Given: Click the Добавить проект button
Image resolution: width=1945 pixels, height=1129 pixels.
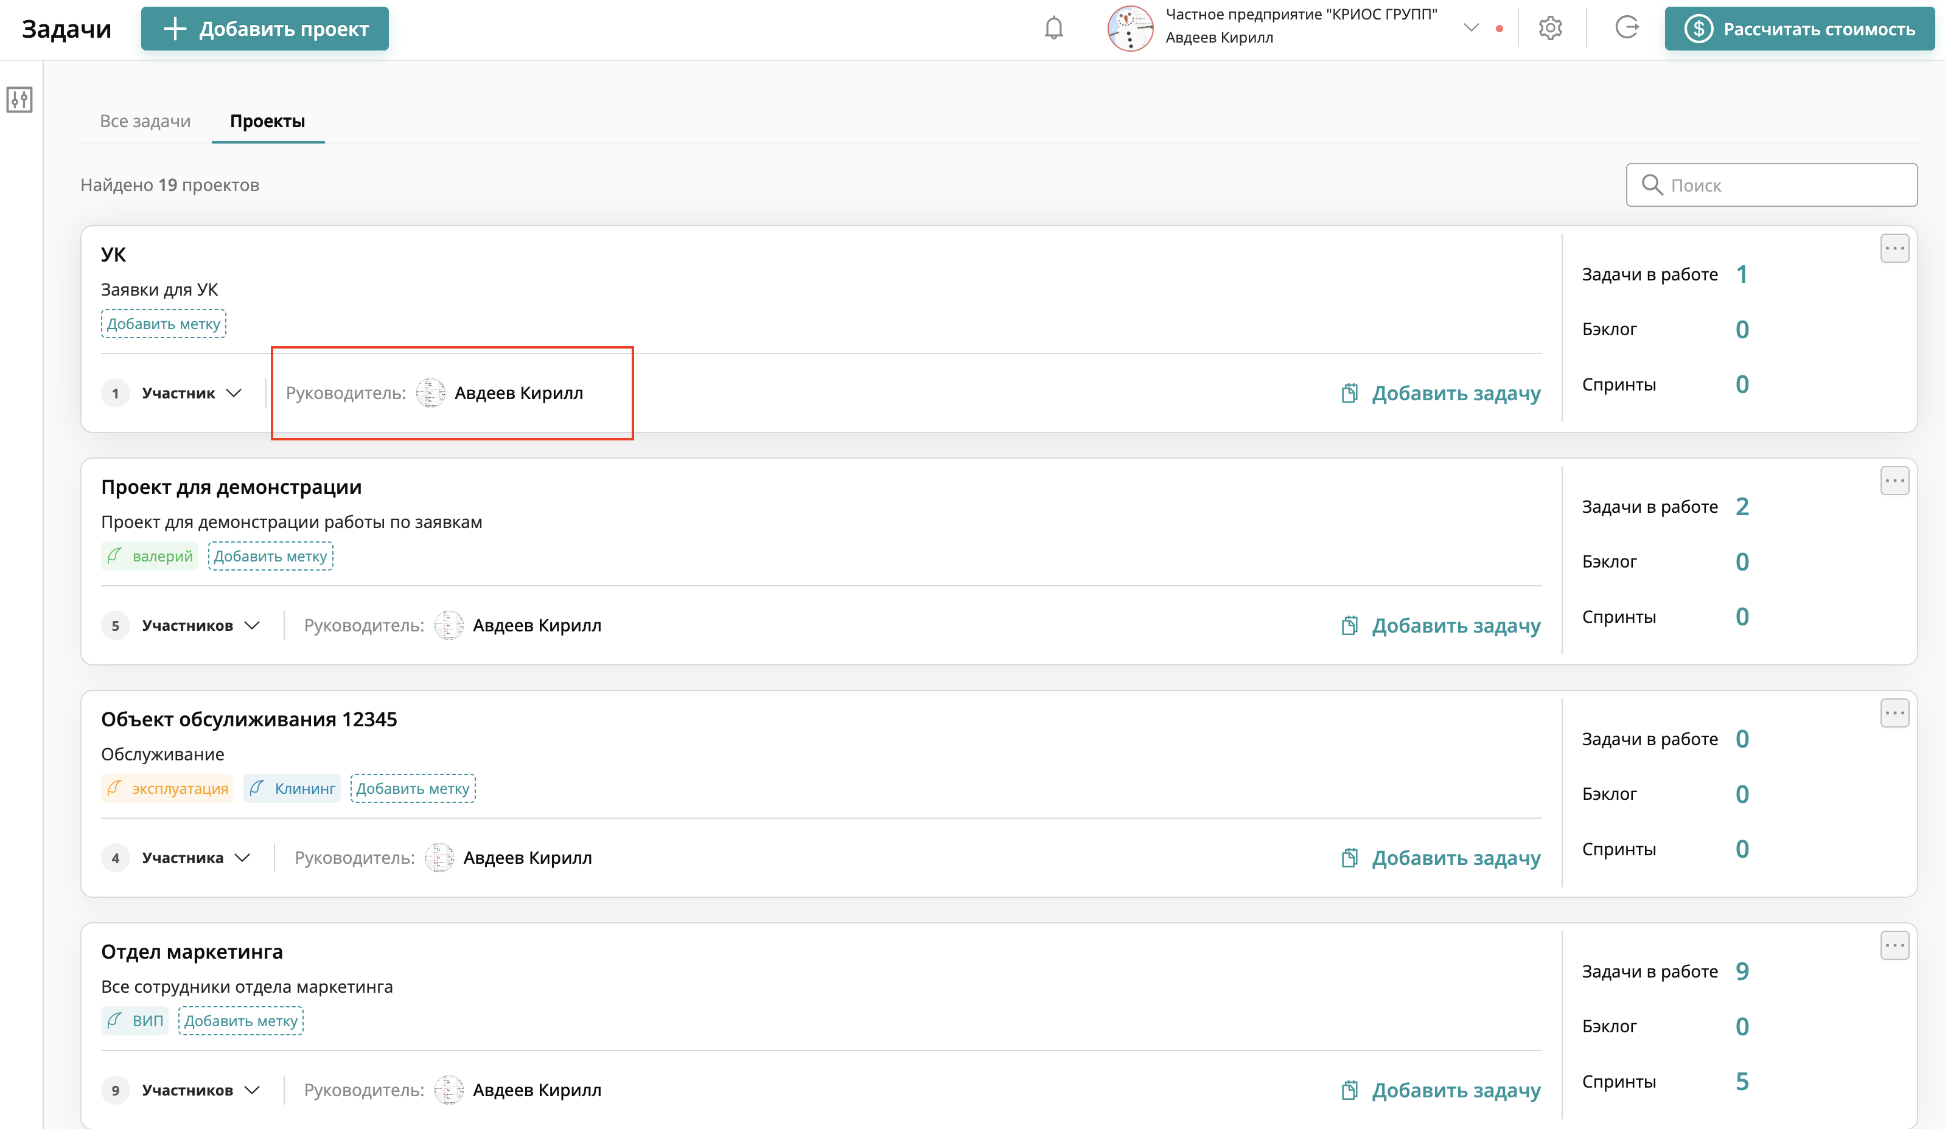Looking at the screenshot, I should [x=265, y=29].
